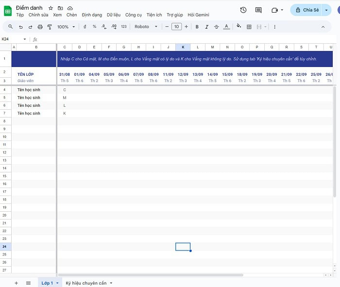
Task: Open the 123 number format menu
Action: 123,27
